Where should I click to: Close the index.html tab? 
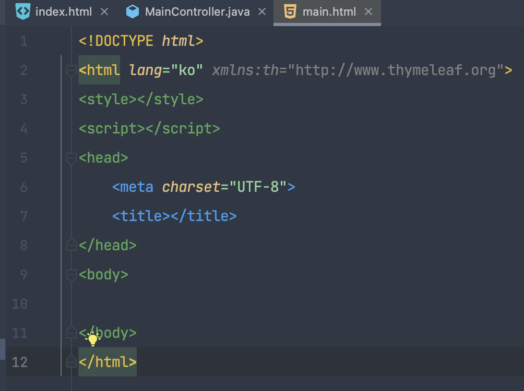coord(104,12)
